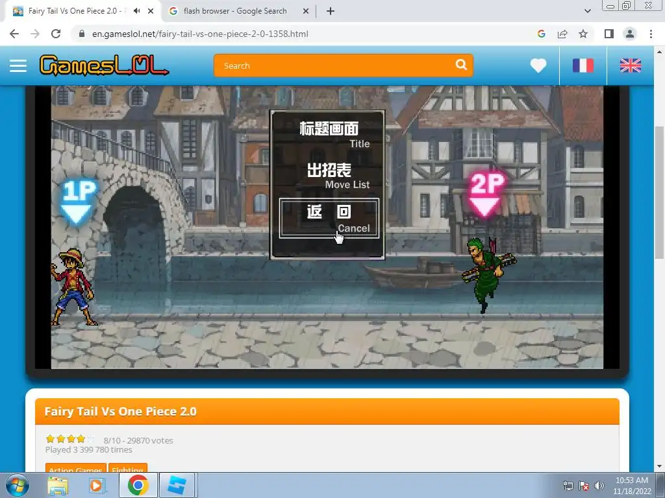Click the search magnifier icon

click(x=461, y=65)
